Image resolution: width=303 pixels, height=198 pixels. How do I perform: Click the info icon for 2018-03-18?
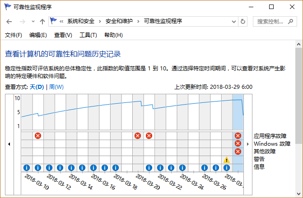coord(116,168)
